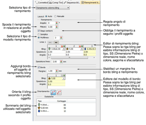Click the Multilinea count spinner arrows
Viewport: 146px width, 125px height.
click(x=61, y=38)
